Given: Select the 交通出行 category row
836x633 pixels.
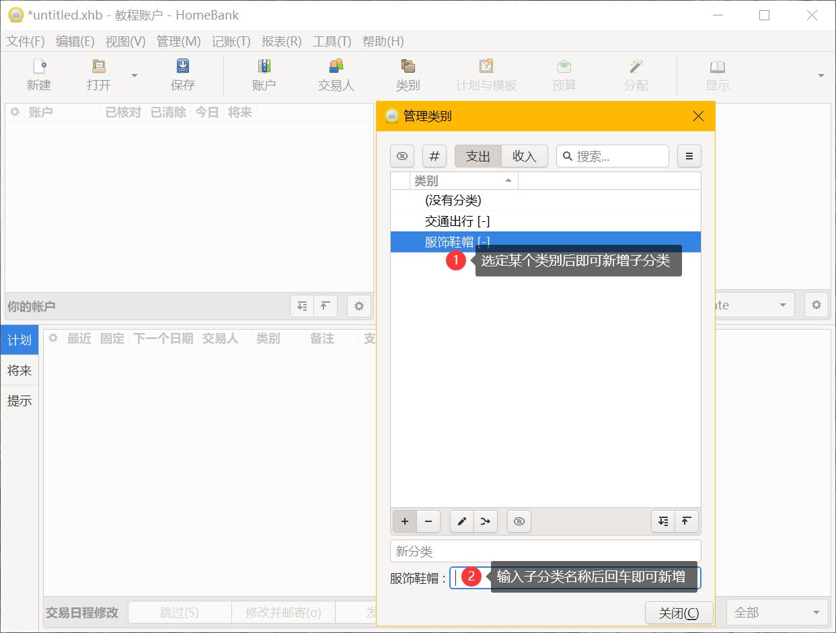Looking at the screenshot, I should (457, 221).
